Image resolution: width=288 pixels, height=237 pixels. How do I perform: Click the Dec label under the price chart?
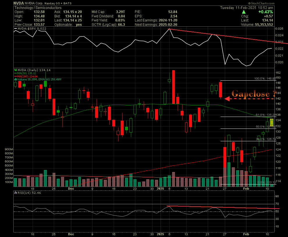pyautogui.click(x=71, y=189)
